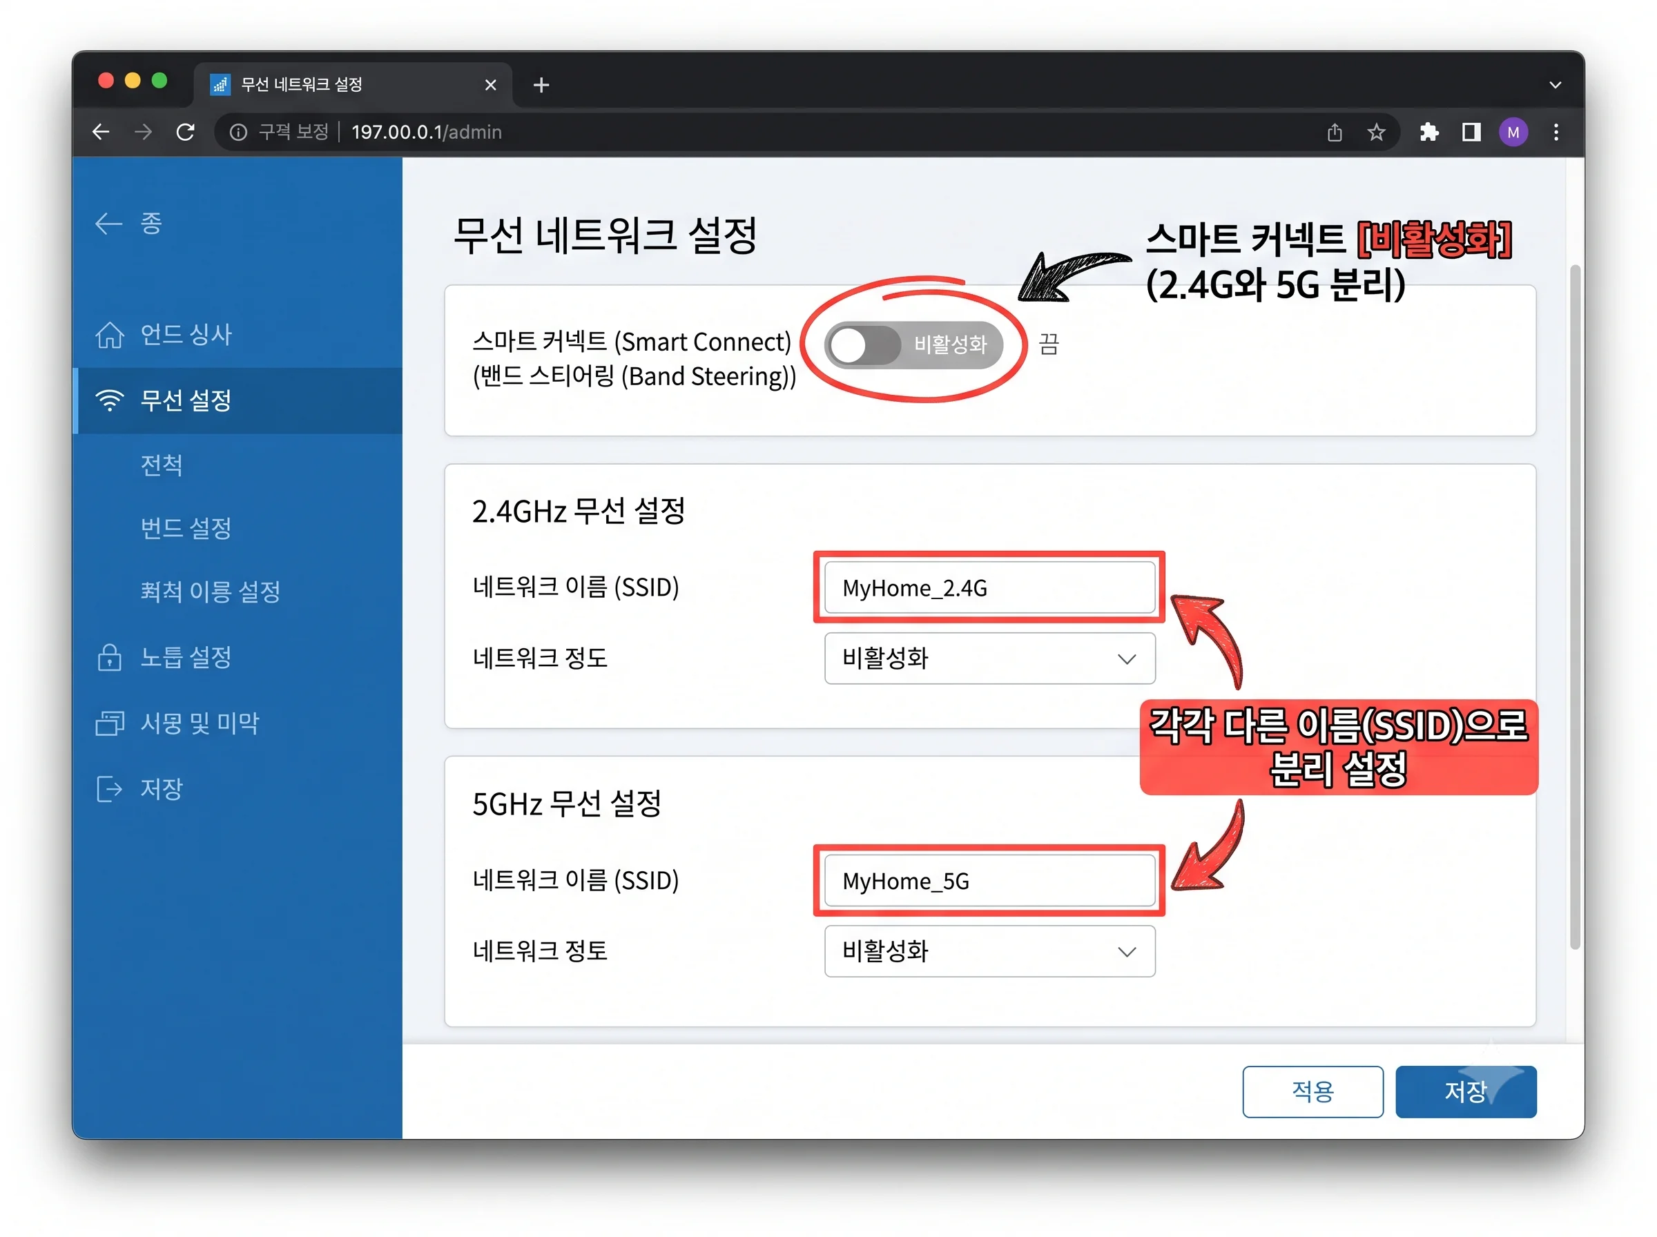Click the 2.4GHz SSID field MyHome_2.4G
Viewport: 1657px width, 1237px height.
[x=989, y=588]
